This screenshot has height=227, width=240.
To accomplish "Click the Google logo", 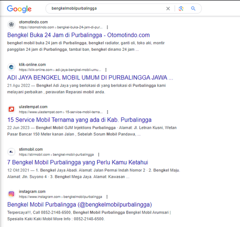I will pyautogui.click(x=19, y=9).
